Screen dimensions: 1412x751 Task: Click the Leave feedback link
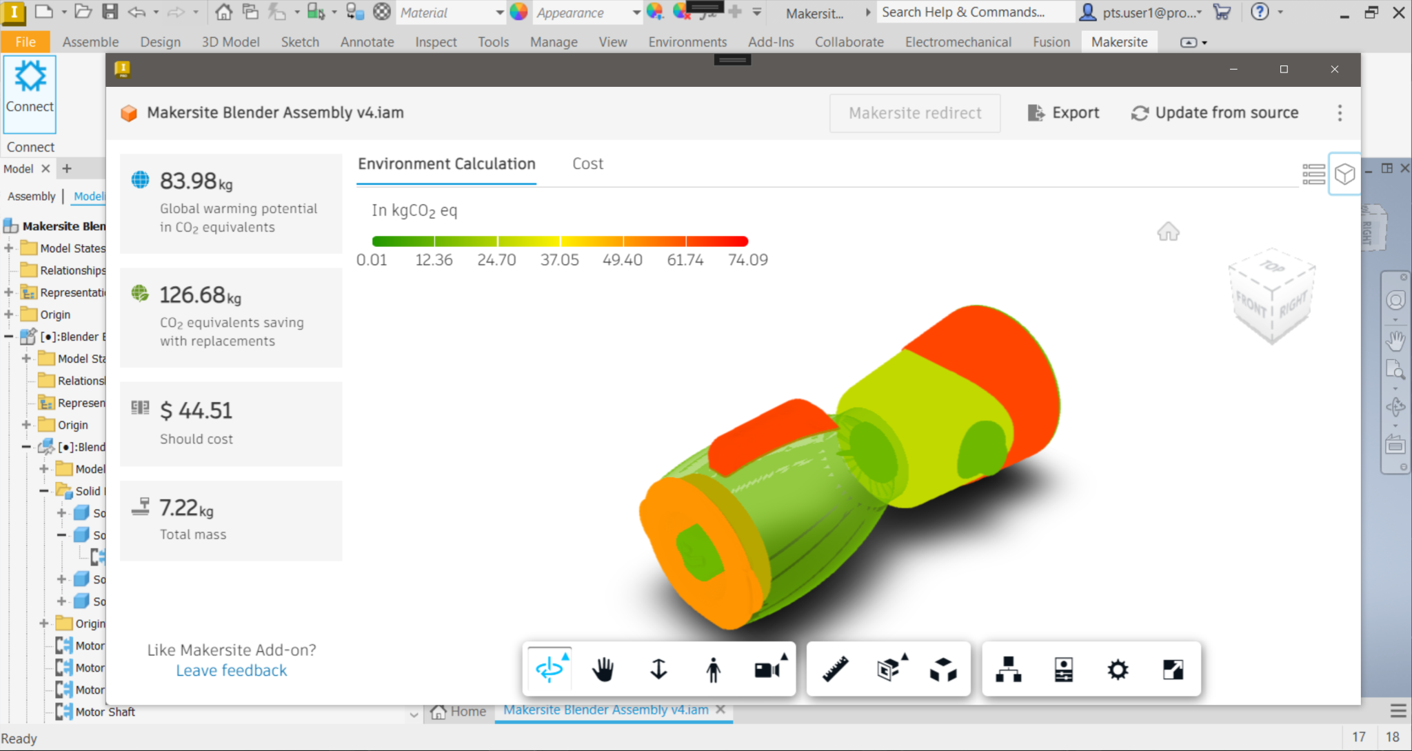[231, 670]
